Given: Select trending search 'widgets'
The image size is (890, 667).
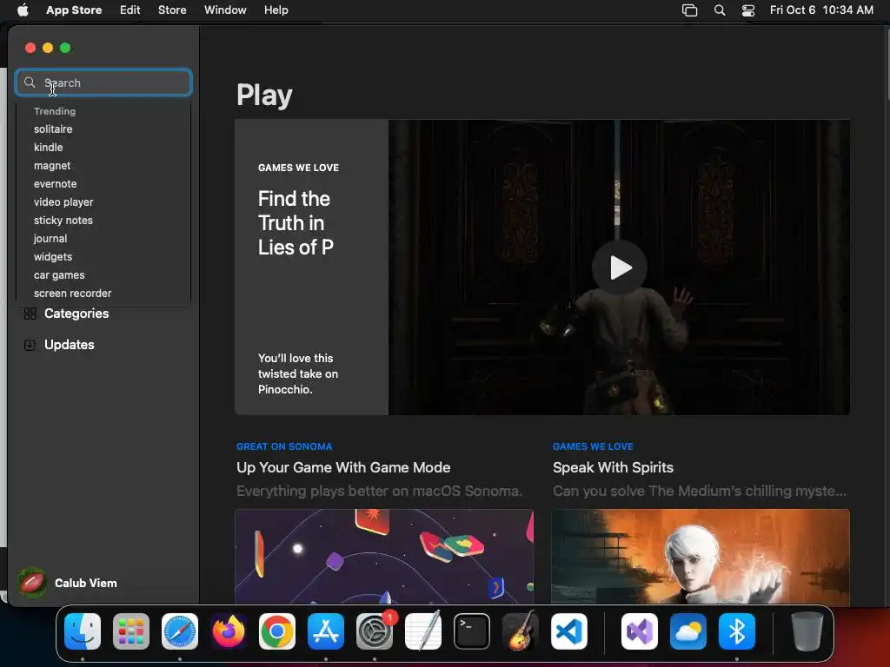Looking at the screenshot, I should 53,257.
